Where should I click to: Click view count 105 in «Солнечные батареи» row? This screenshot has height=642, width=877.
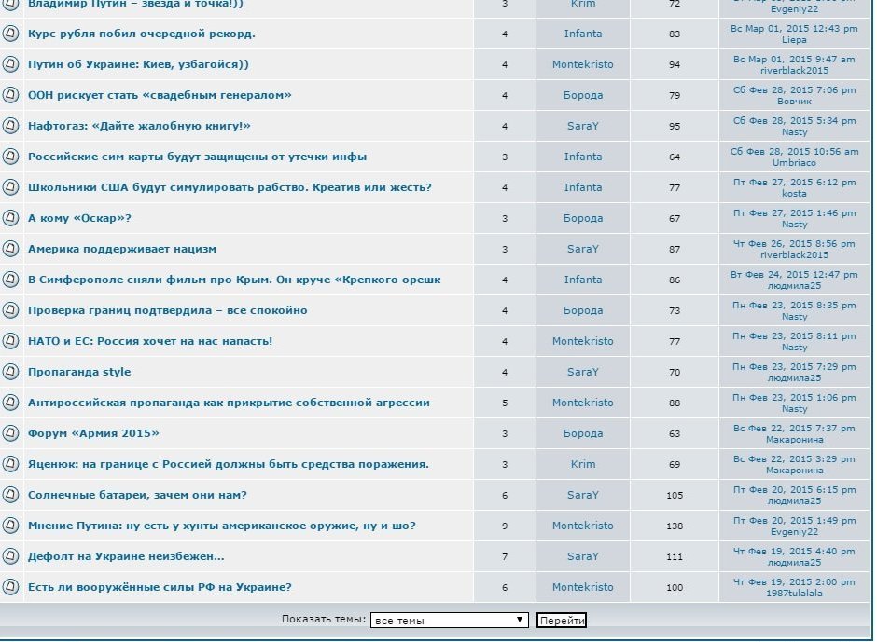675,495
